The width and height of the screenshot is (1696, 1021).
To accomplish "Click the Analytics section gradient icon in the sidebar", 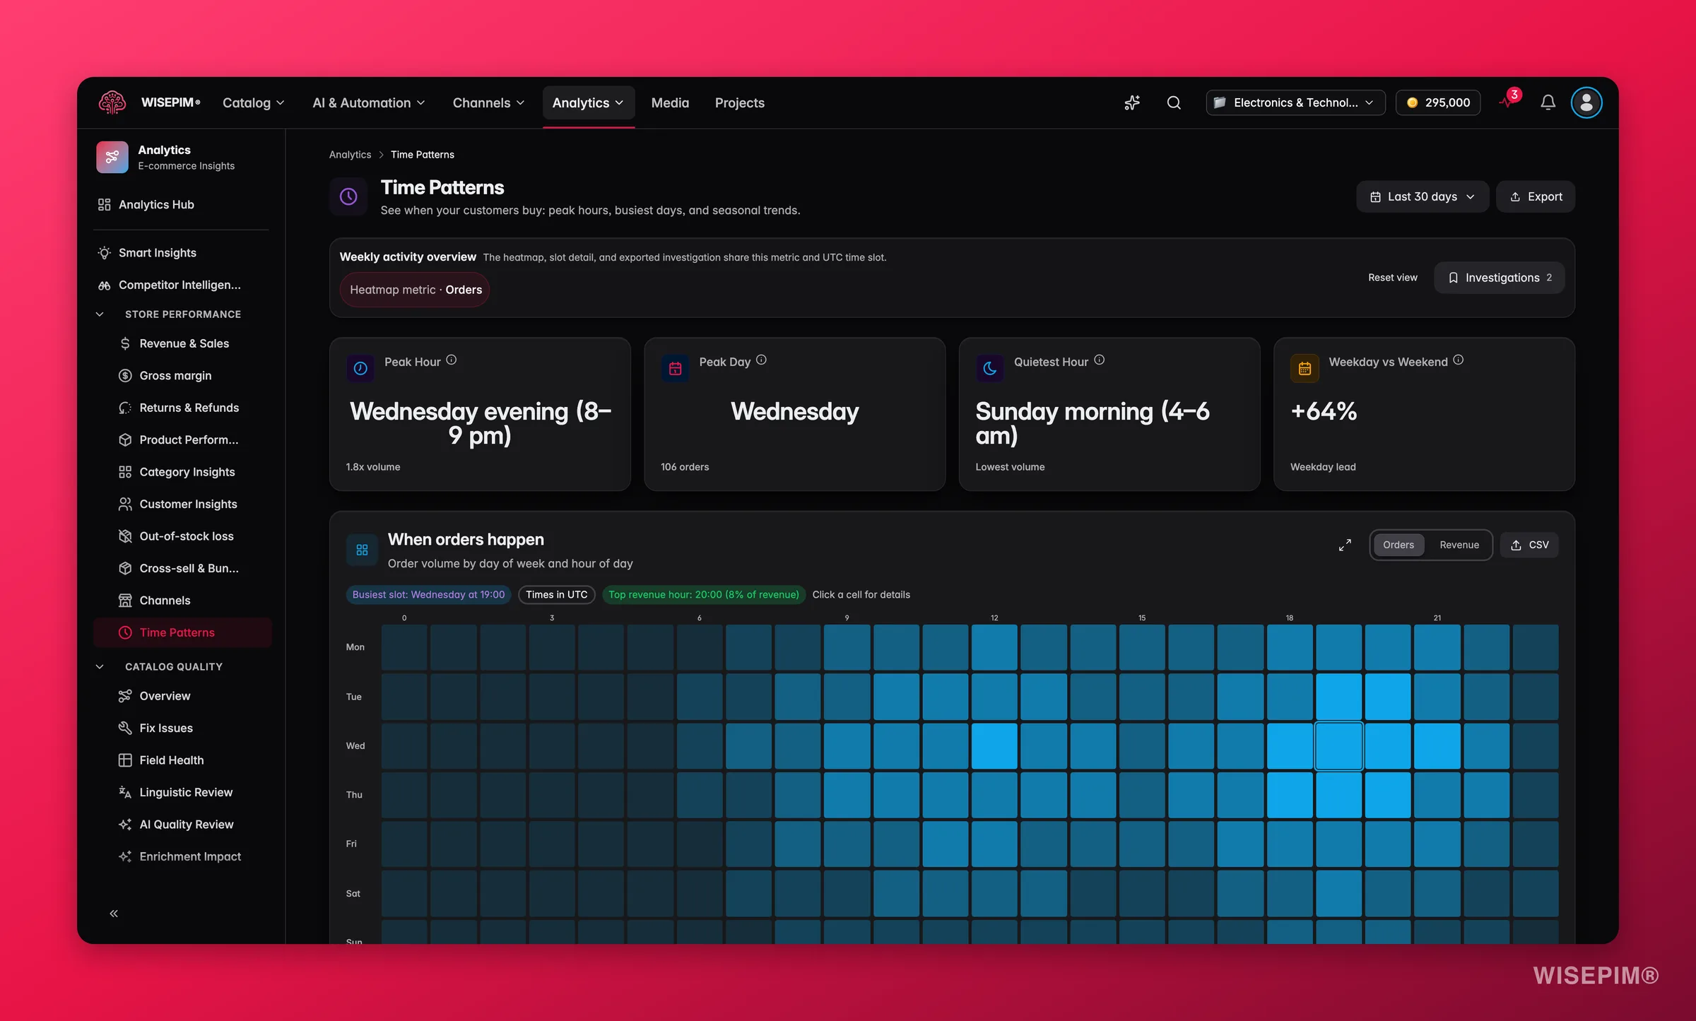I will (112, 157).
